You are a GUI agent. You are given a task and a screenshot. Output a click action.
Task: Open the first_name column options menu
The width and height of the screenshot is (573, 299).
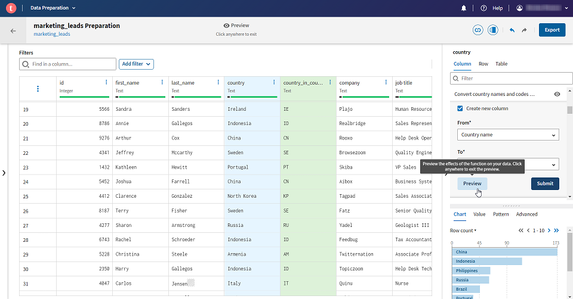point(162,82)
